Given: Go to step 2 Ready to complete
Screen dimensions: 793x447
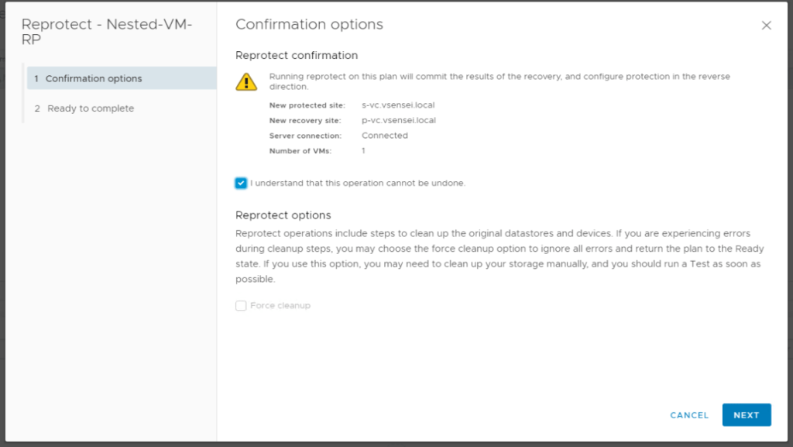Looking at the screenshot, I should (x=90, y=108).
